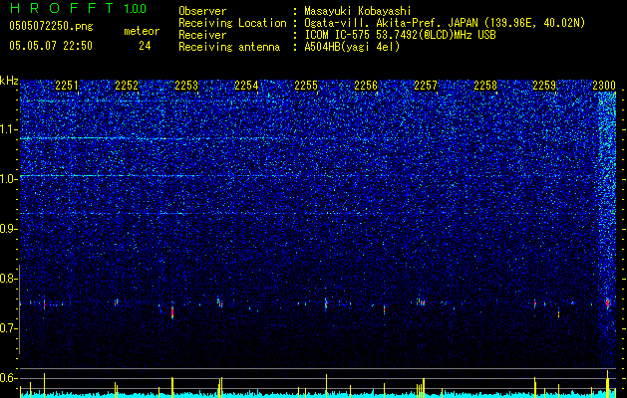Click the orange echo near 0.72 kHz right of 2259
This screenshot has width=627, height=398.
(x=558, y=313)
